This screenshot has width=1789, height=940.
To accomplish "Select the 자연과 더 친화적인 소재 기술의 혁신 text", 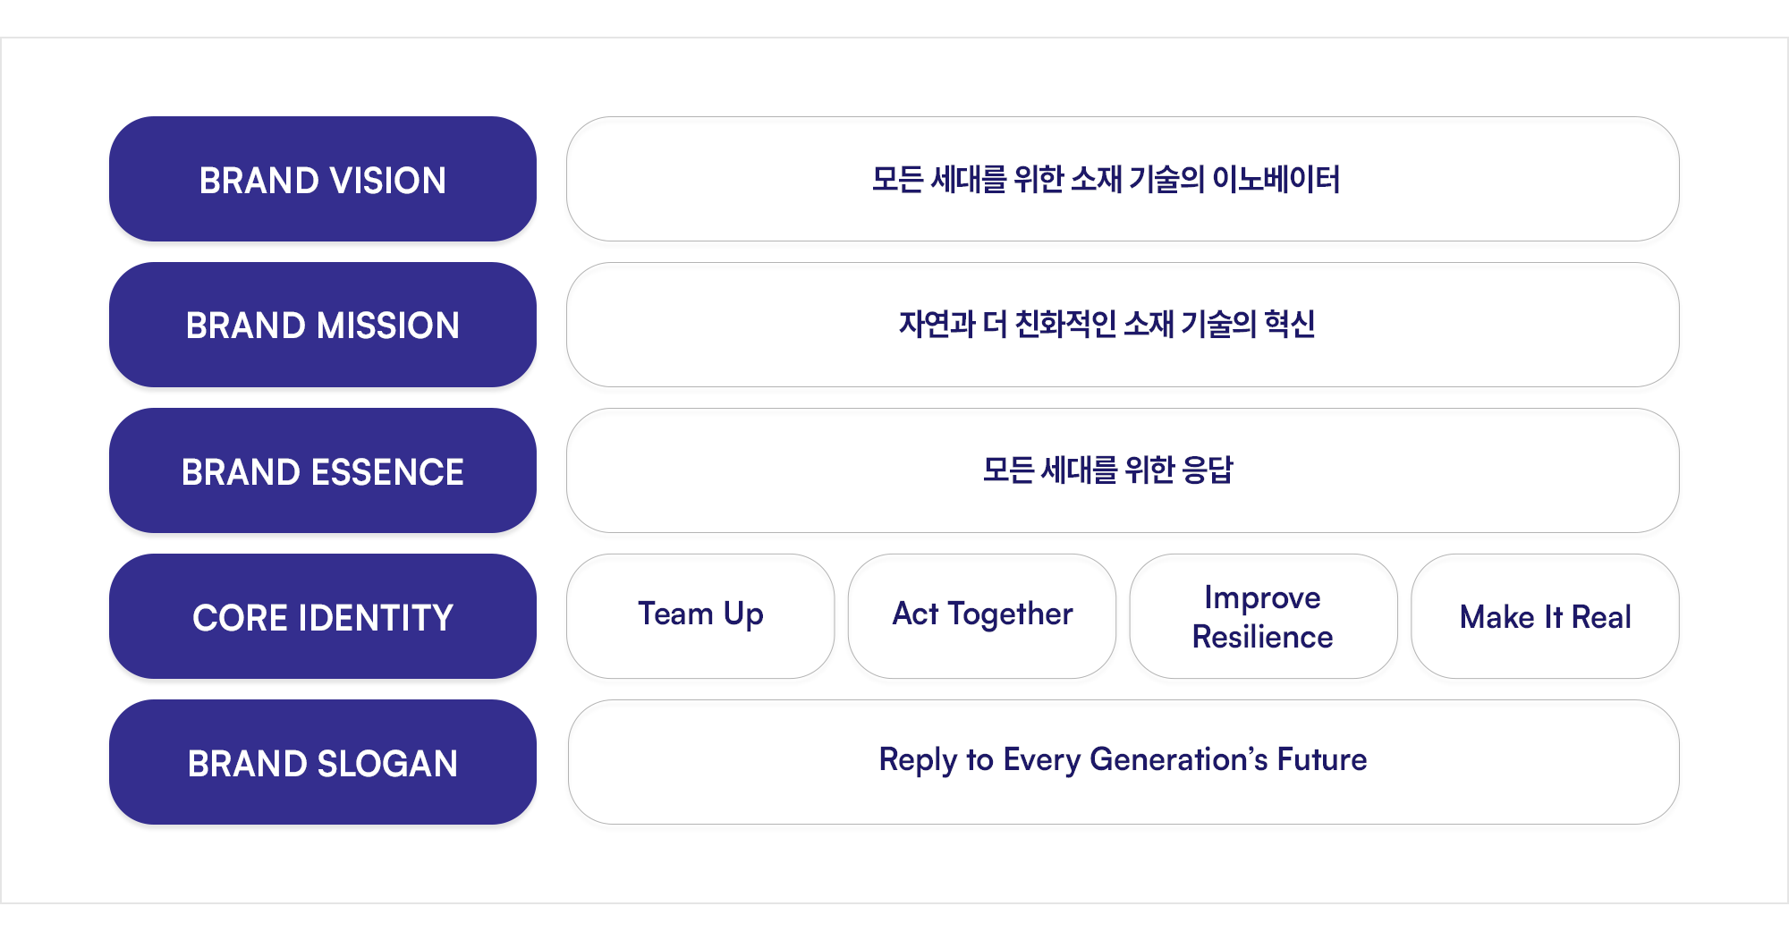I will [1106, 325].
